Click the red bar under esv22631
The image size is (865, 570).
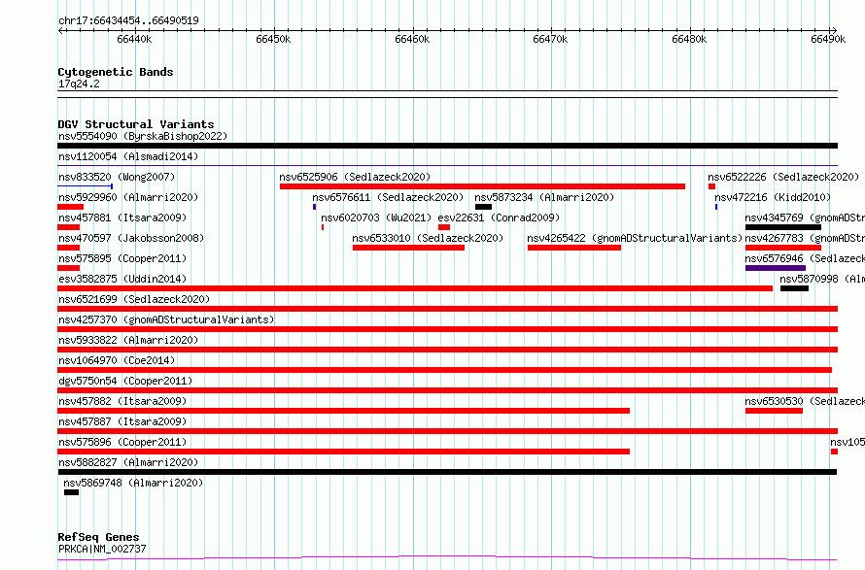click(444, 227)
